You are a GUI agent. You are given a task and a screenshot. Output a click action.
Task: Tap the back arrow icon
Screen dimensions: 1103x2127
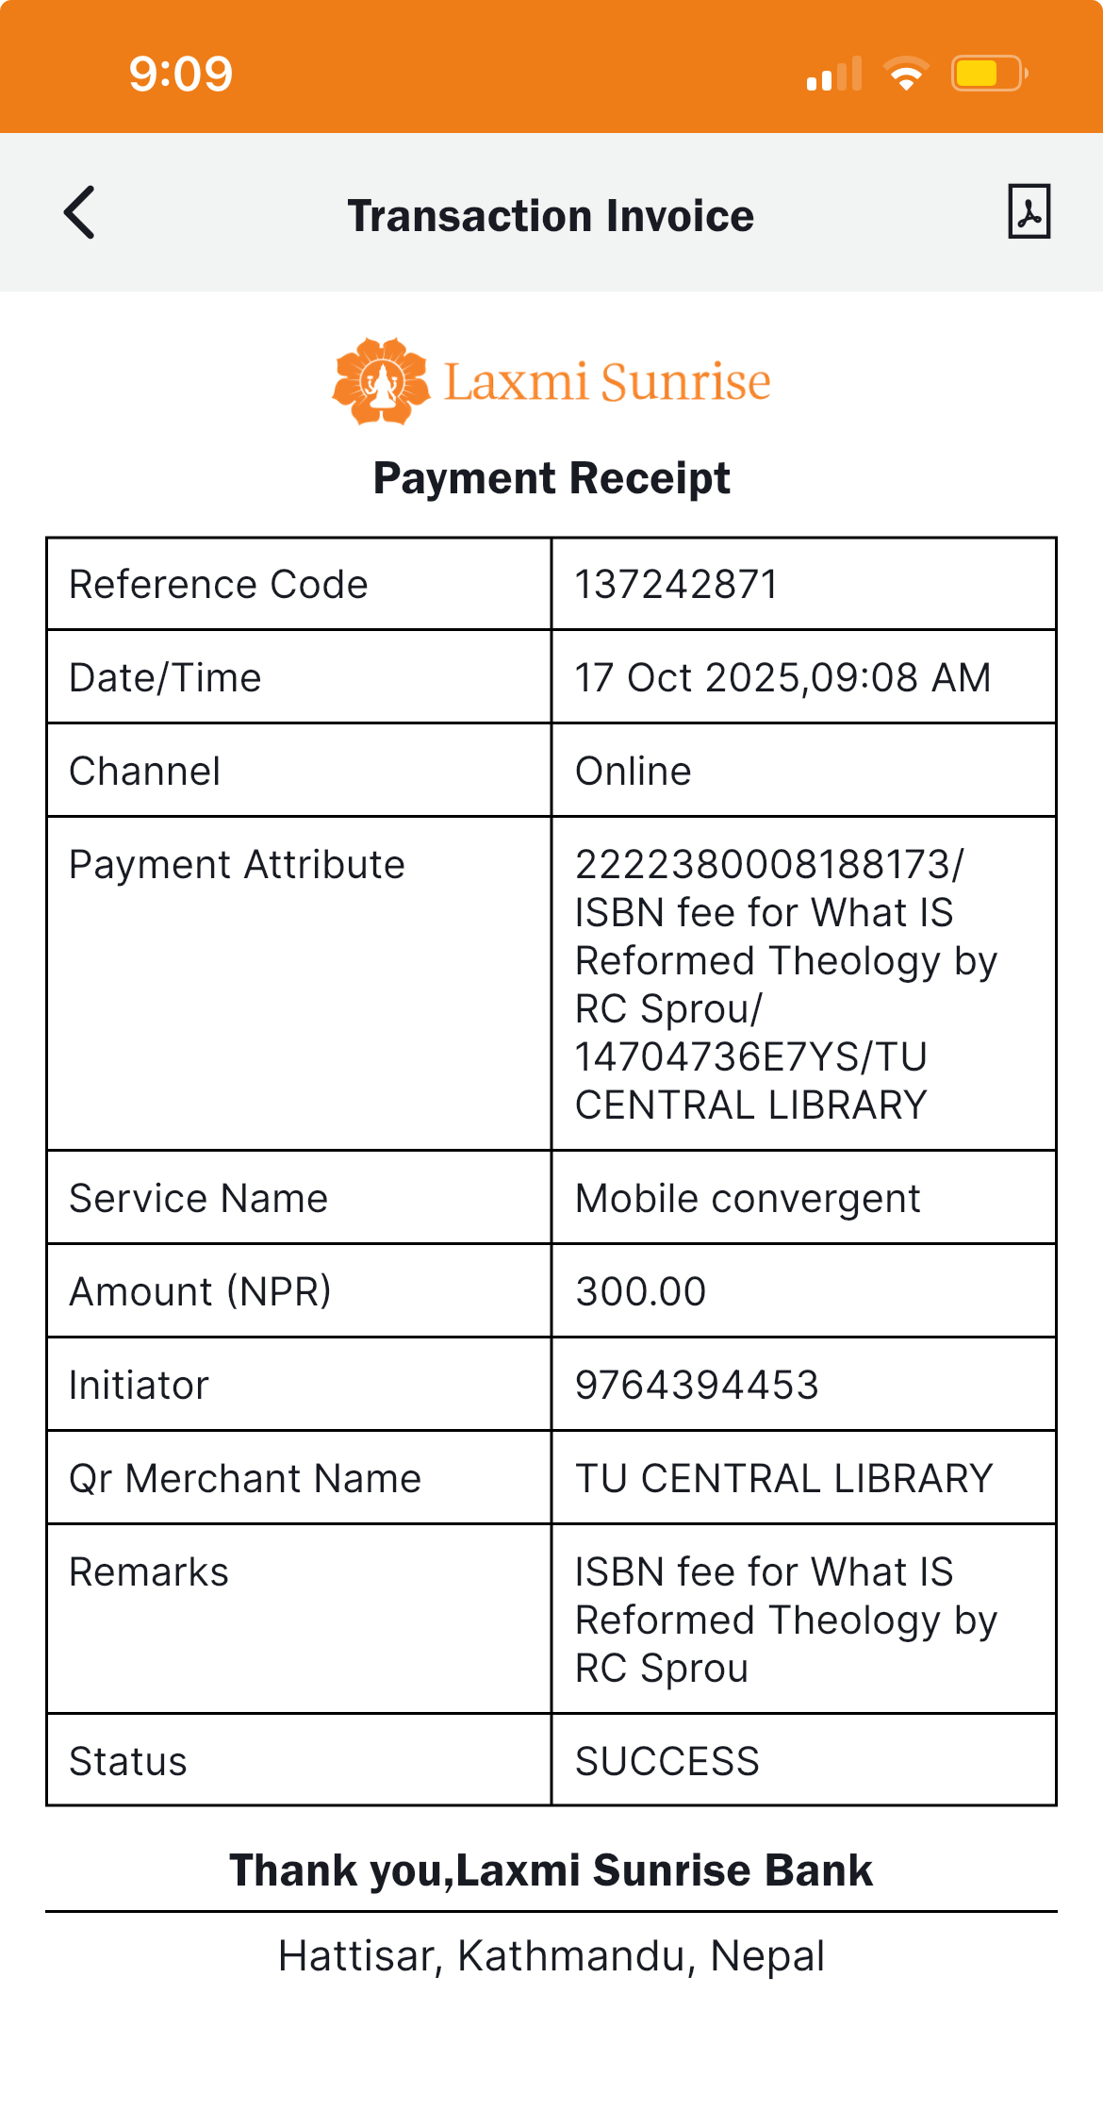coord(80,212)
